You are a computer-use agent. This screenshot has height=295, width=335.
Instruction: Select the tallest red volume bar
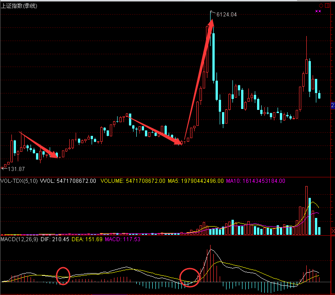point(306,211)
